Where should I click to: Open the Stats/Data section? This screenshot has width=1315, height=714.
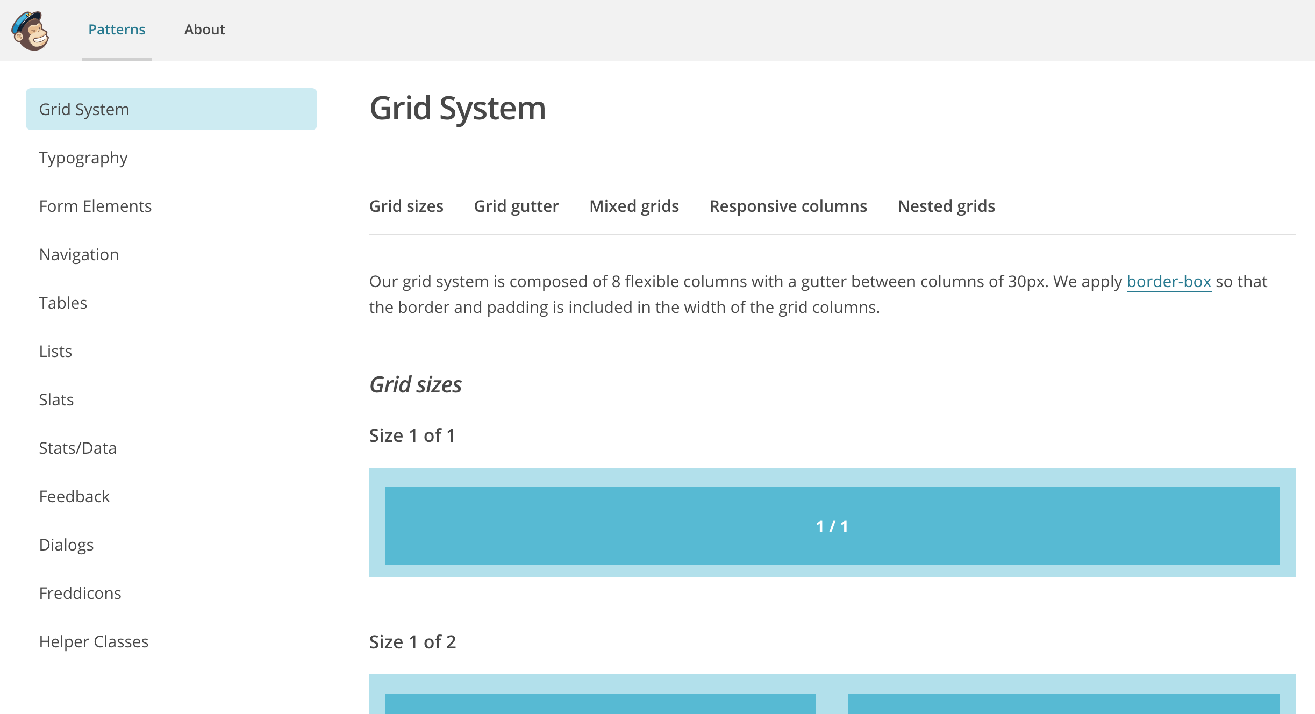[77, 448]
